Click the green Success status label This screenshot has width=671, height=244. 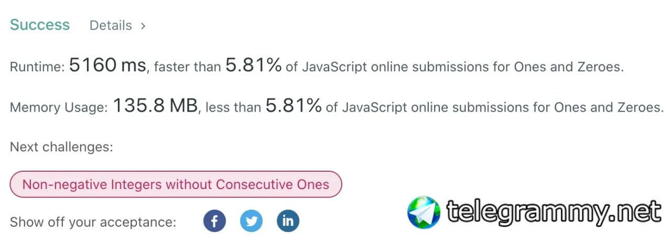point(40,25)
